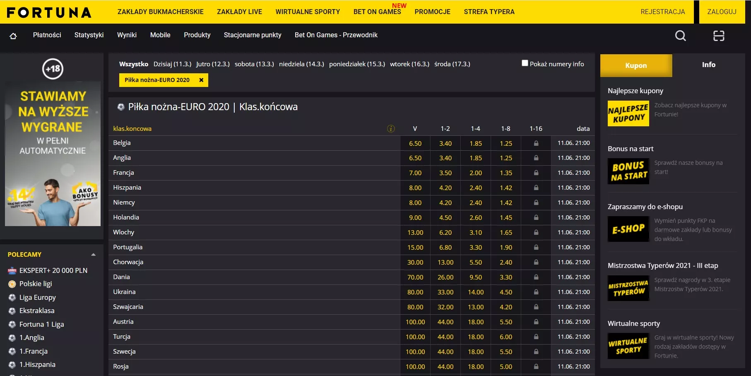Open the Wirtualne Sporty thumbnail
The height and width of the screenshot is (376, 751).
pos(628,346)
